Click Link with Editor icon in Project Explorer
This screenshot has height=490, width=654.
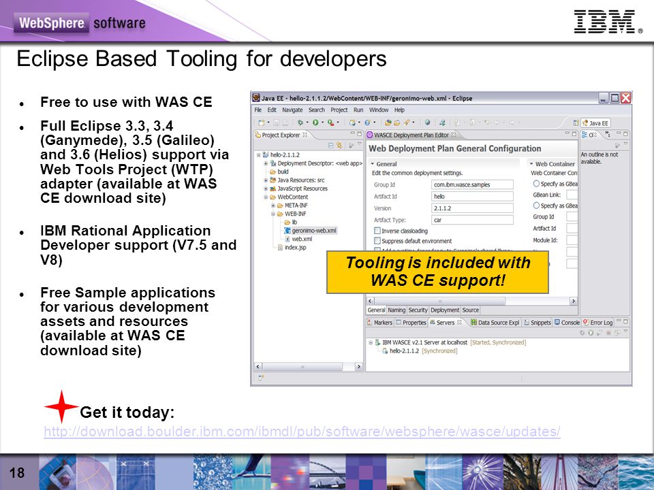tap(339, 146)
